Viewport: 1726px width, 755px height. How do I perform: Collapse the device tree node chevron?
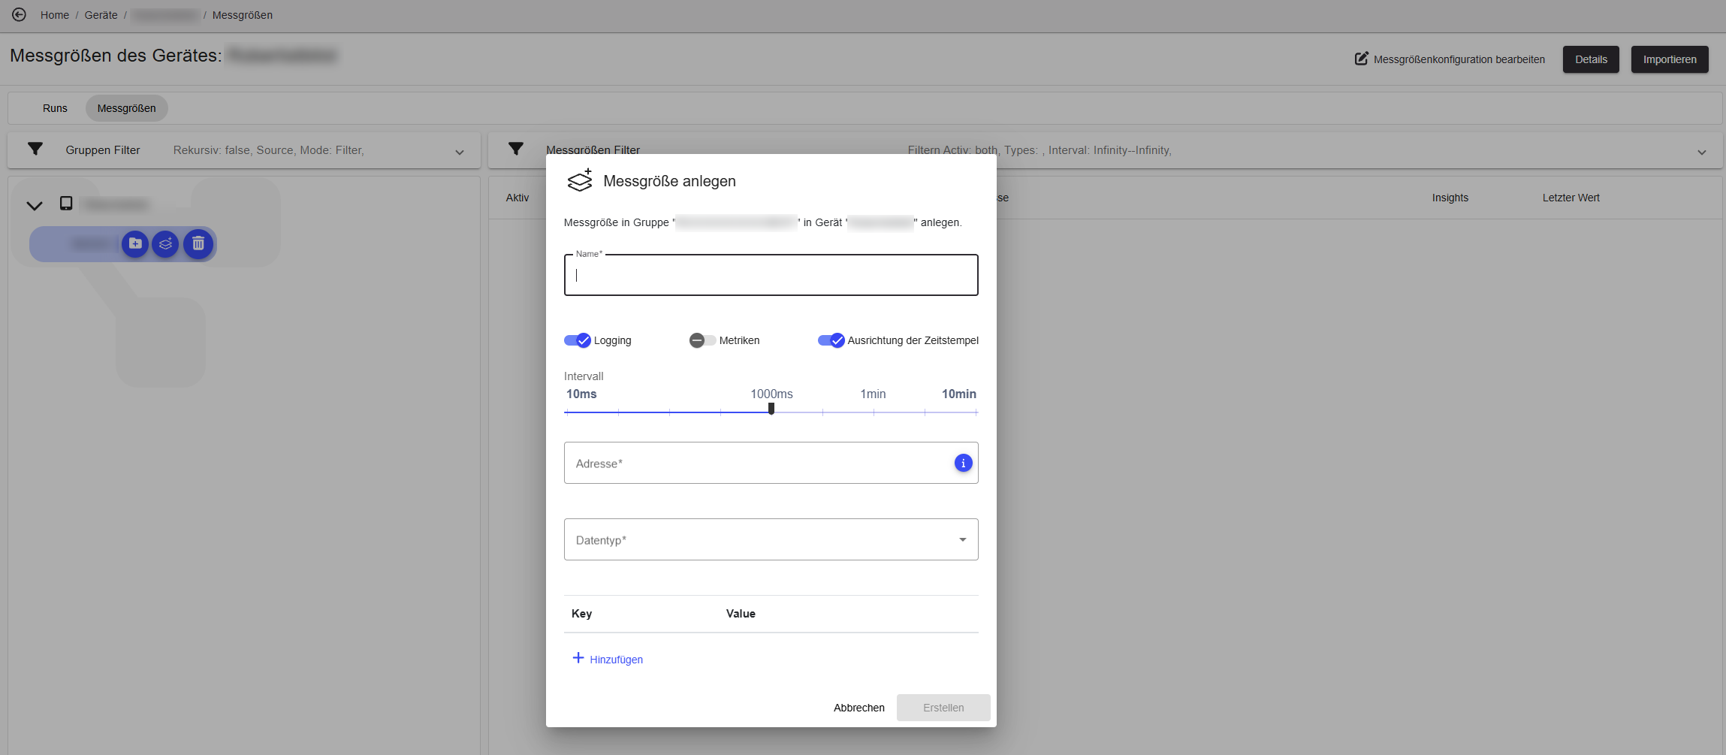(35, 205)
